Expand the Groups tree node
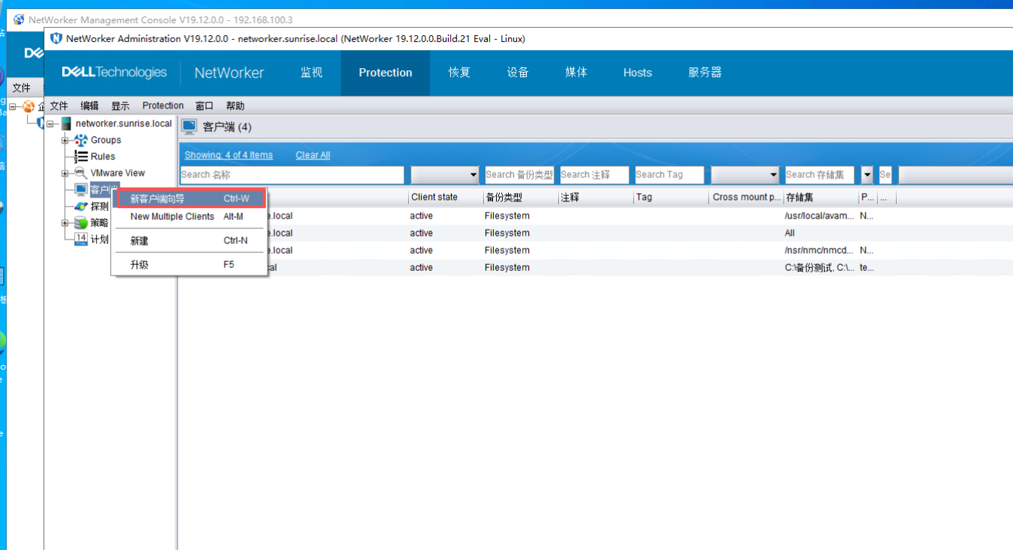This screenshot has width=1013, height=550. [65, 140]
